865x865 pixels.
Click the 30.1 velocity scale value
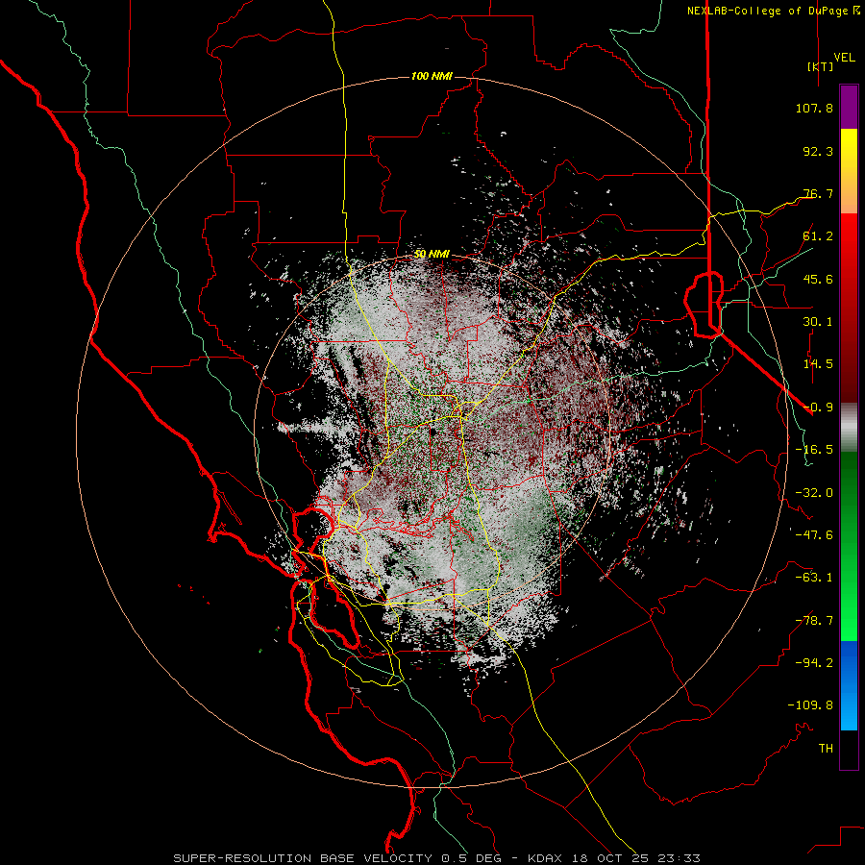pyautogui.click(x=818, y=322)
